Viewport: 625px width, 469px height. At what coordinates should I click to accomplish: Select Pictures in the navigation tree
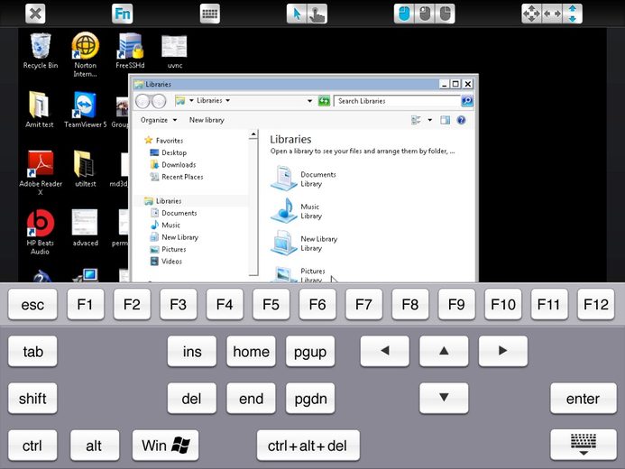(168, 249)
